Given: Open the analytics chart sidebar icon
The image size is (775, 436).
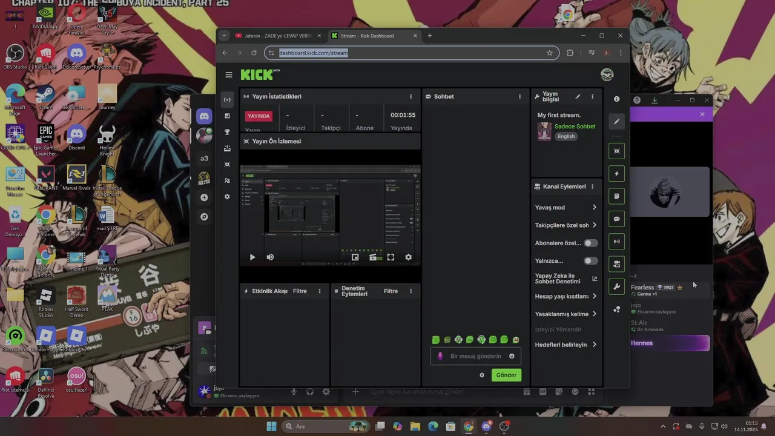Looking at the screenshot, I should pos(227,116).
